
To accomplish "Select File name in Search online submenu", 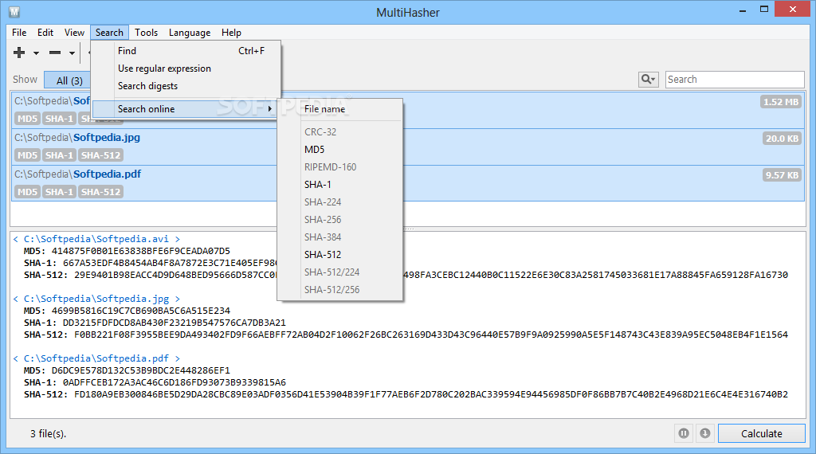I will [x=339, y=109].
